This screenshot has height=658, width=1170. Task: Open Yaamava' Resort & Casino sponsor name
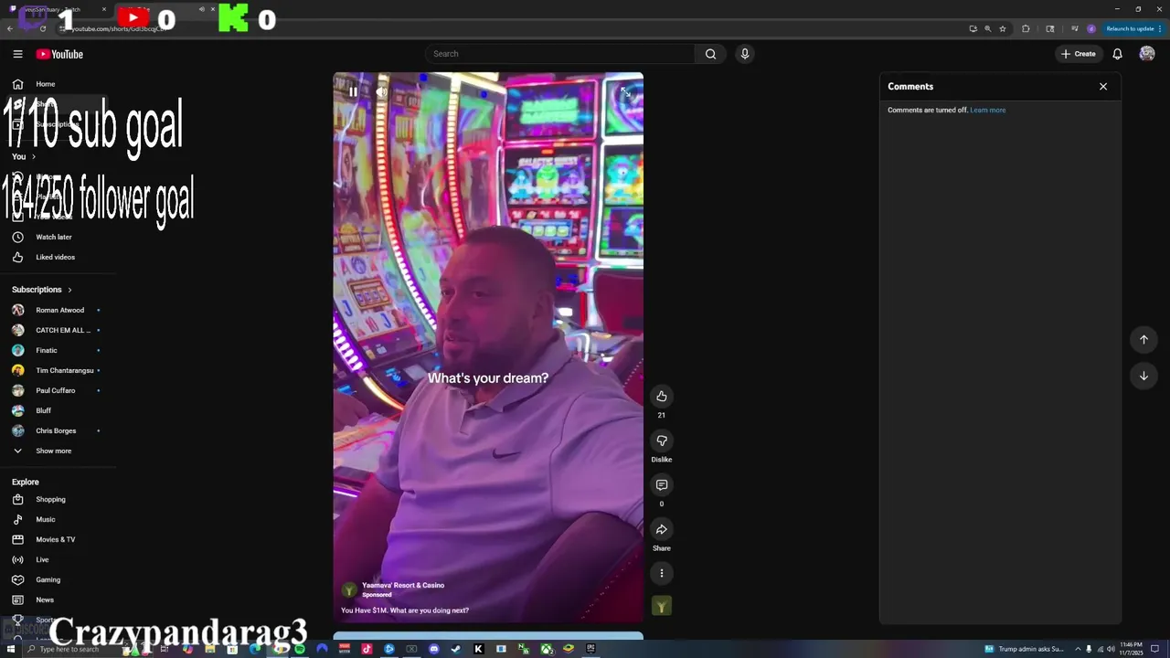pos(403,585)
